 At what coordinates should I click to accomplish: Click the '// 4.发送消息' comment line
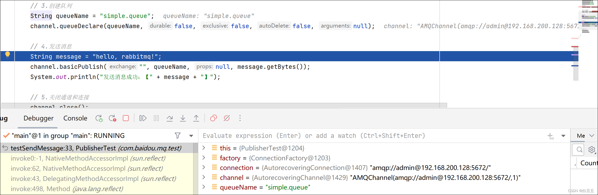point(51,46)
